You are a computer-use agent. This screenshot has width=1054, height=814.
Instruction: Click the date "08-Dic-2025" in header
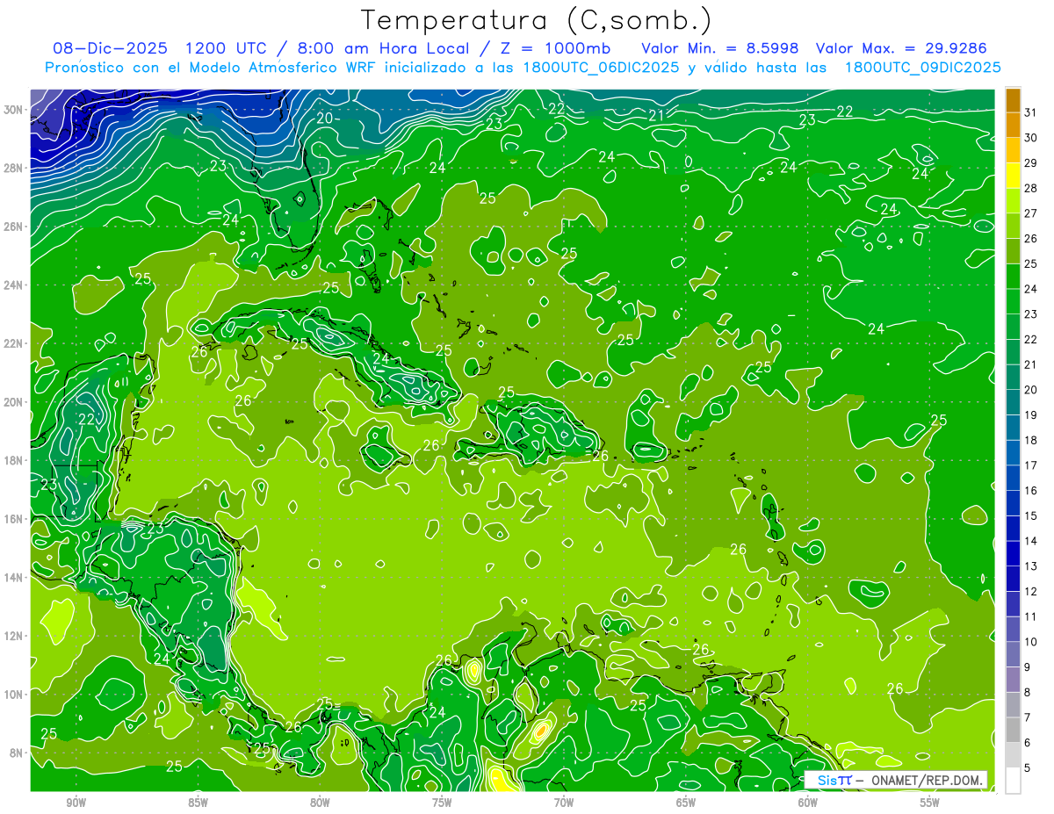coord(111,48)
